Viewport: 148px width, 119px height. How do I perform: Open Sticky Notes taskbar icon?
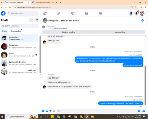point(52,117)
